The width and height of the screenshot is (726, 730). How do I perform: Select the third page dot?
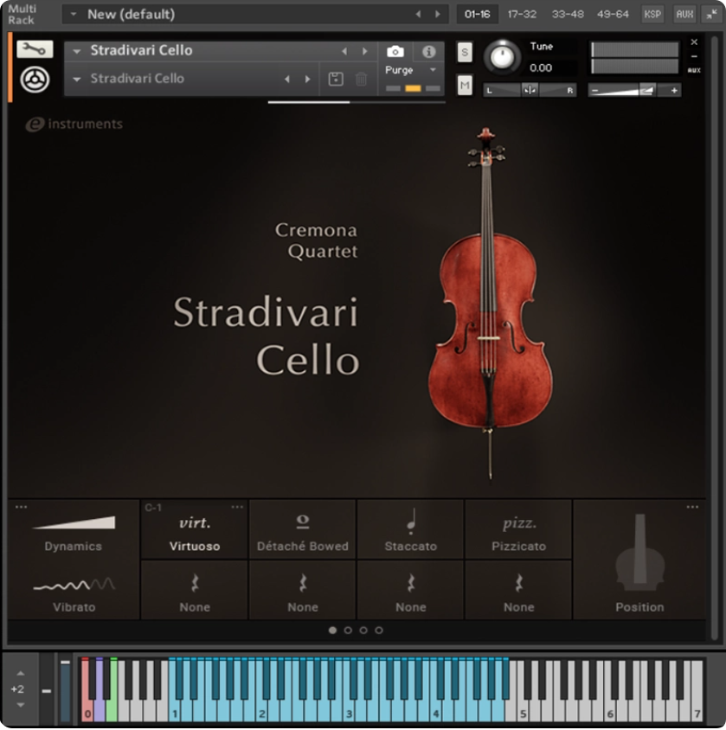[x=363, y=631]
